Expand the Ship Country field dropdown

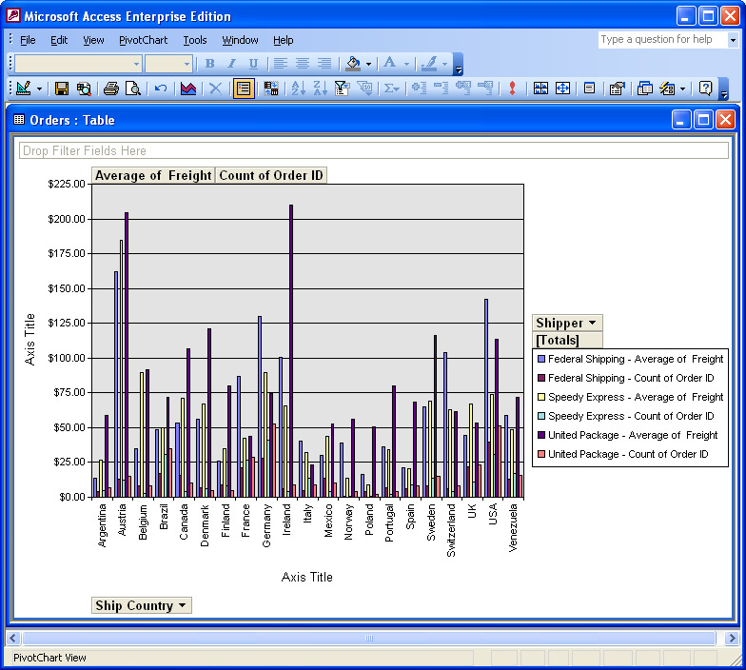coord(182,606)
